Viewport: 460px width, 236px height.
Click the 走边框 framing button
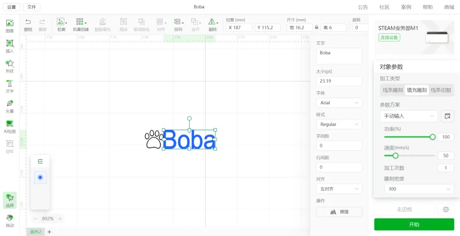click(404, 210)
